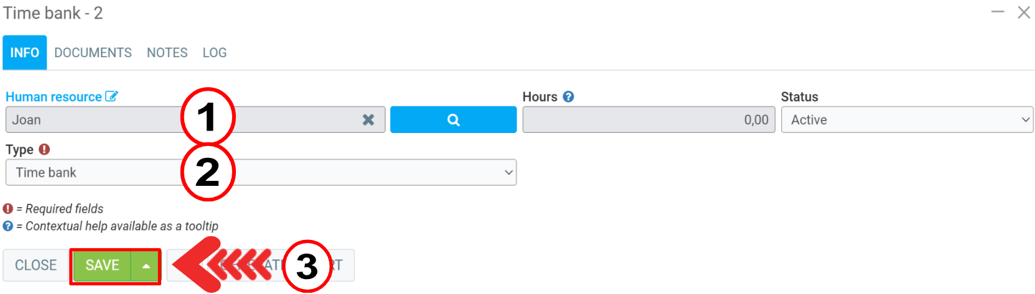Image resolution: width=1035 pixels, height=294 pixels.
Task: Click the magnifier search button
Action: click(x=453, y=120)
